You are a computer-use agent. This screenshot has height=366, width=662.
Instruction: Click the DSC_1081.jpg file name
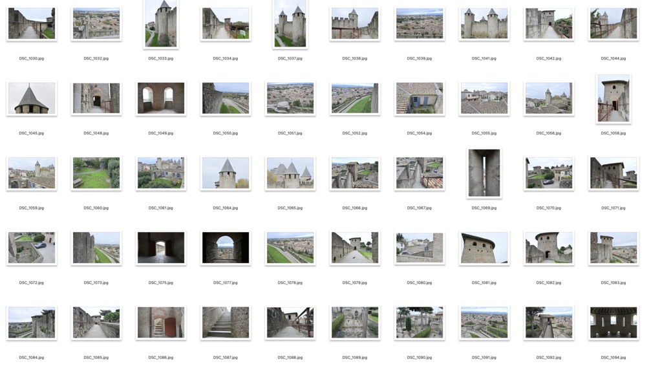click(x=484, y=283)
